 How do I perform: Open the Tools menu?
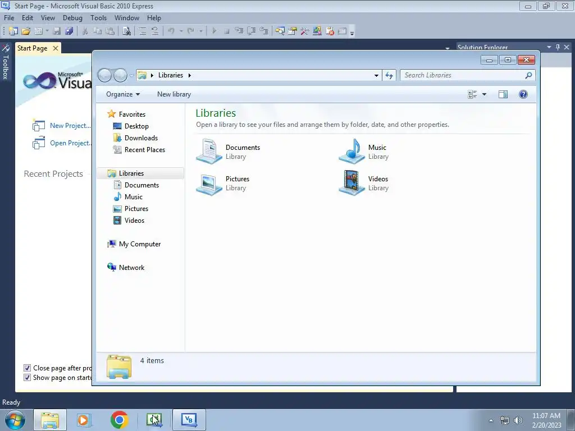coord(98,17)
